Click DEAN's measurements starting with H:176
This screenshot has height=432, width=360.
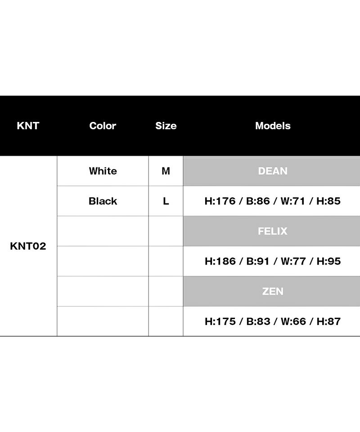point(273,201)
